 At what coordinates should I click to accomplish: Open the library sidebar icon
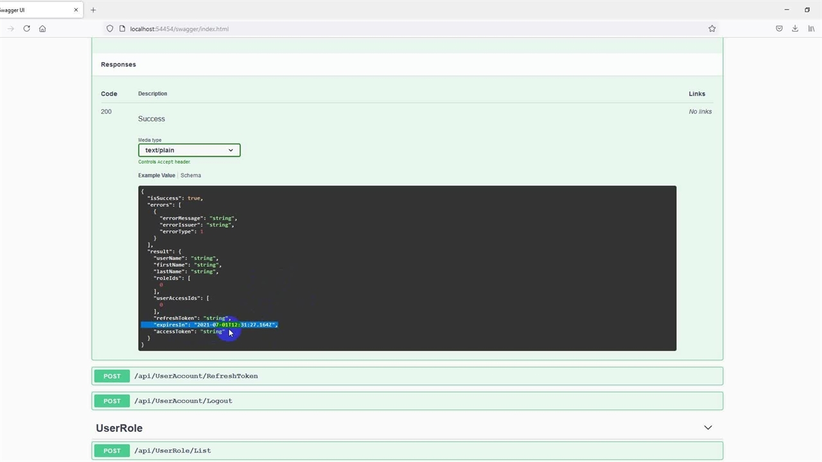coord(811,28)
